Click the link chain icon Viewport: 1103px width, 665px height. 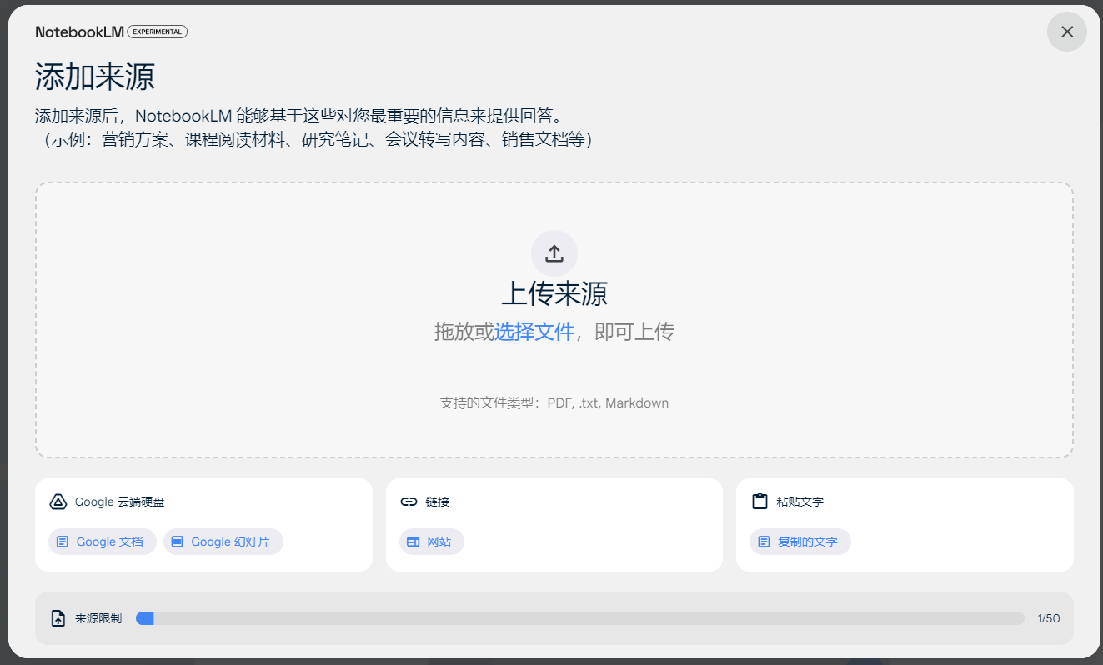(x=409, y=502)
